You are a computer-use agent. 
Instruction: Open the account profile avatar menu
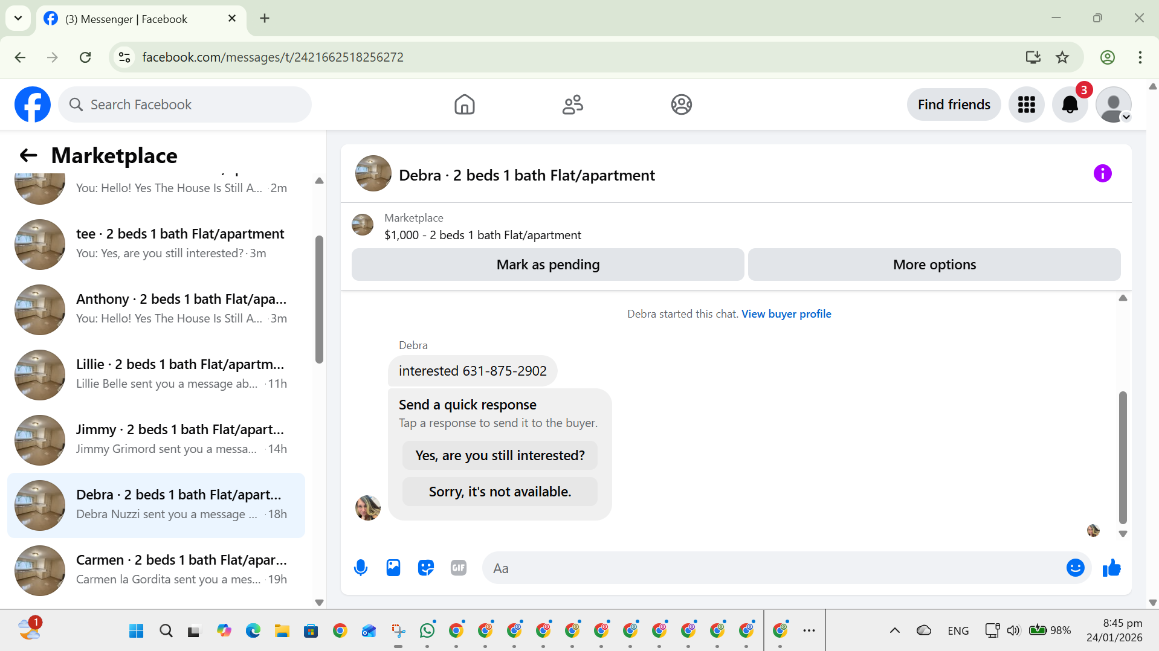pyautogui.click(x=1113, y=104)
